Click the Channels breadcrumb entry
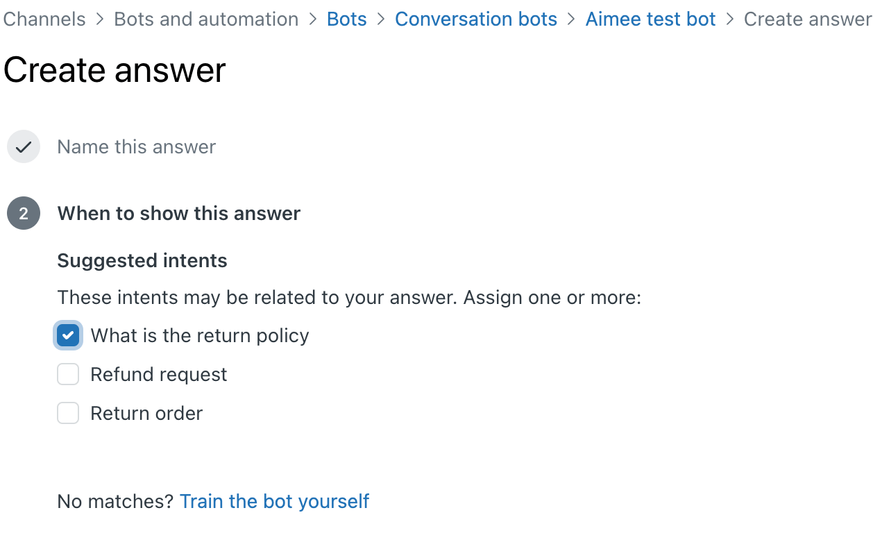873x533 pixels. click(44, 19)
